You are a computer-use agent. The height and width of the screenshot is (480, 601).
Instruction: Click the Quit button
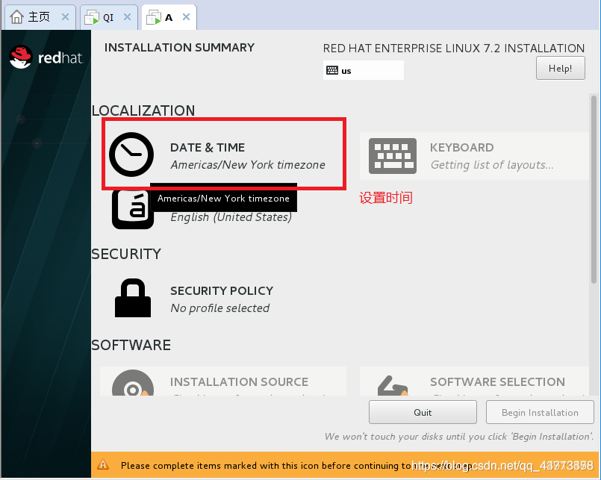[x=423, y=412]
